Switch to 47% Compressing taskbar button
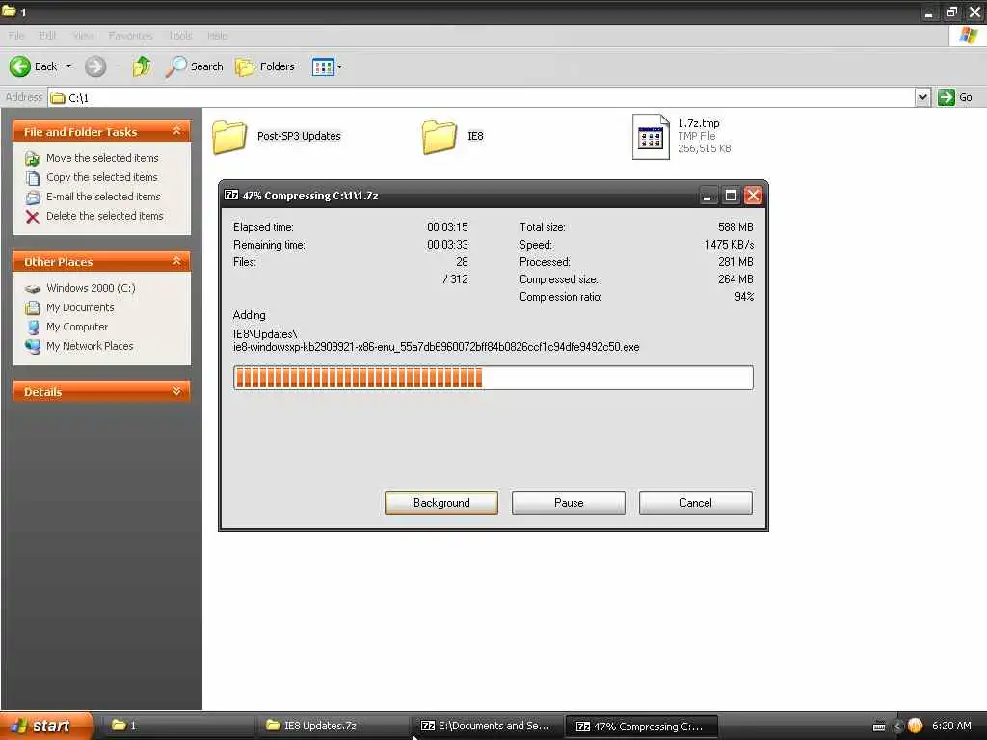 641,726
